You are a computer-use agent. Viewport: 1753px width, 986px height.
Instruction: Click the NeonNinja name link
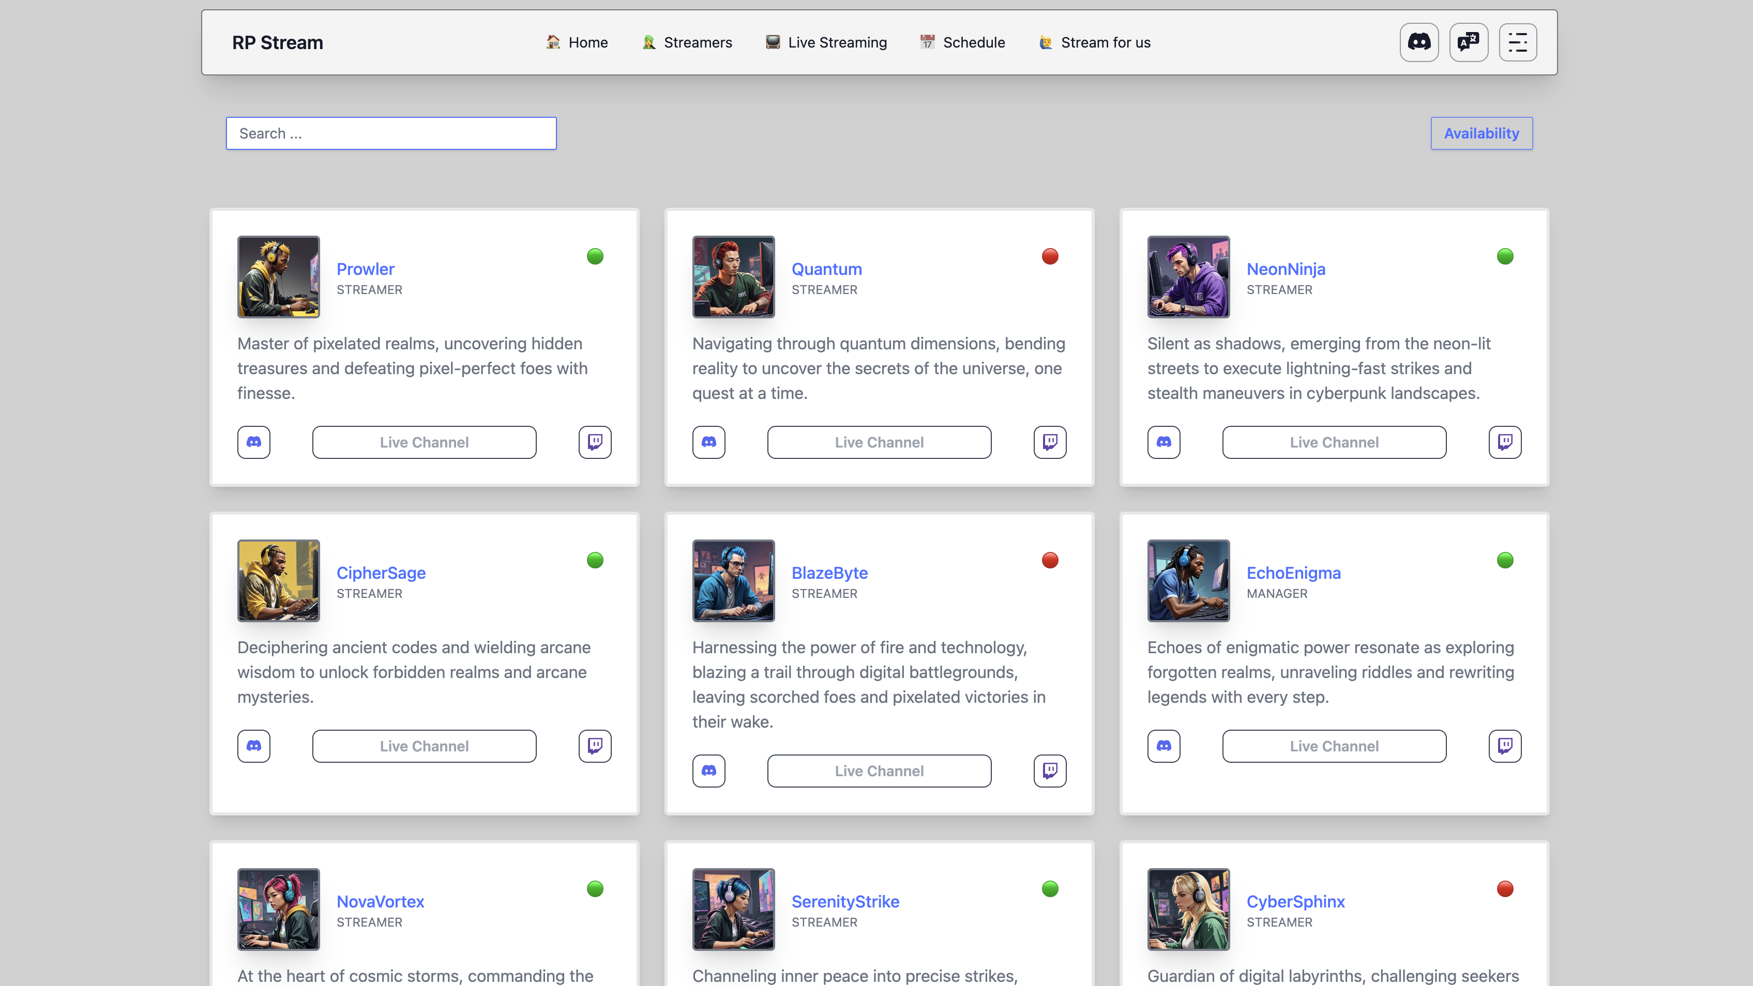[1286, 269]
